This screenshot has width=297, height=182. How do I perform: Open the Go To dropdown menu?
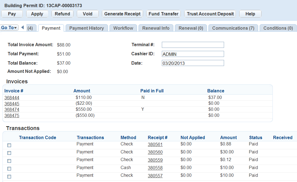pos(9,28)
